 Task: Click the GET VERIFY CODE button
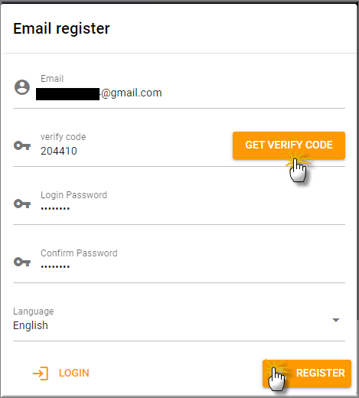[x=289, y=145]
